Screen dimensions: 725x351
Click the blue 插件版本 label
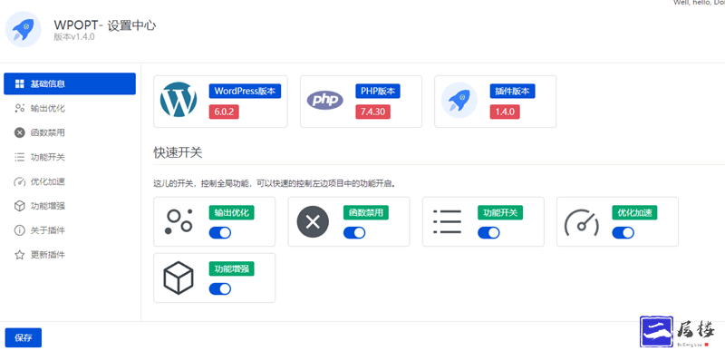(512, 91)
